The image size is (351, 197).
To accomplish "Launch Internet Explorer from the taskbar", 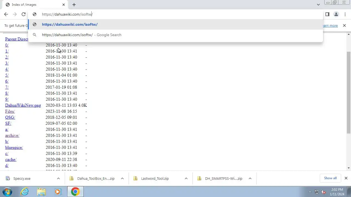I will coord(25,192).
